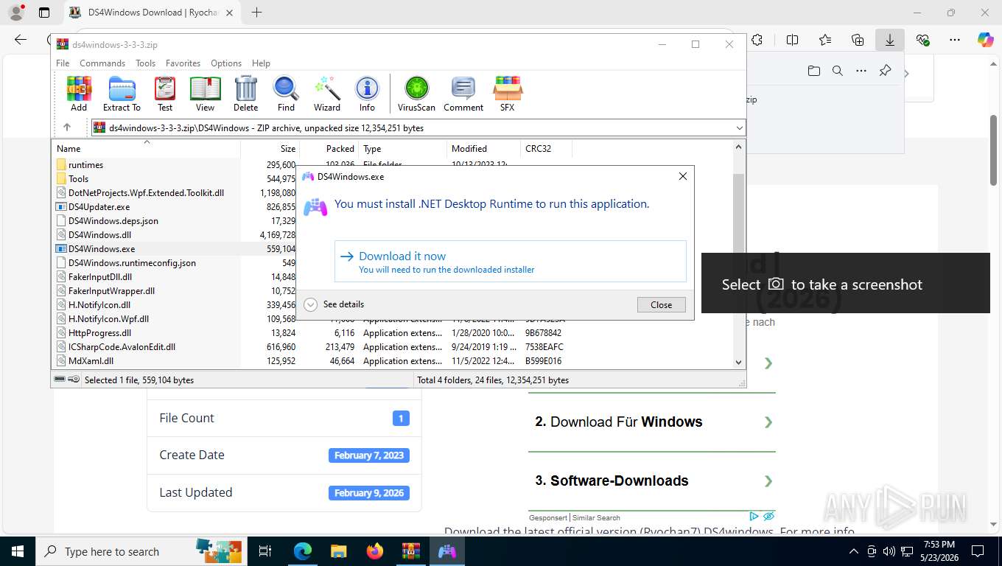The width and height of the screenshot is (1002, 566).
Task: Select the Tools folder row
Action: tap(78, 179)
